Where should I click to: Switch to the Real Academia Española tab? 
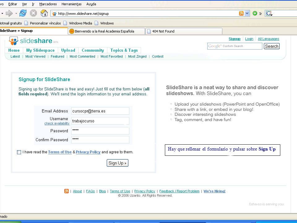pos(106,31)
